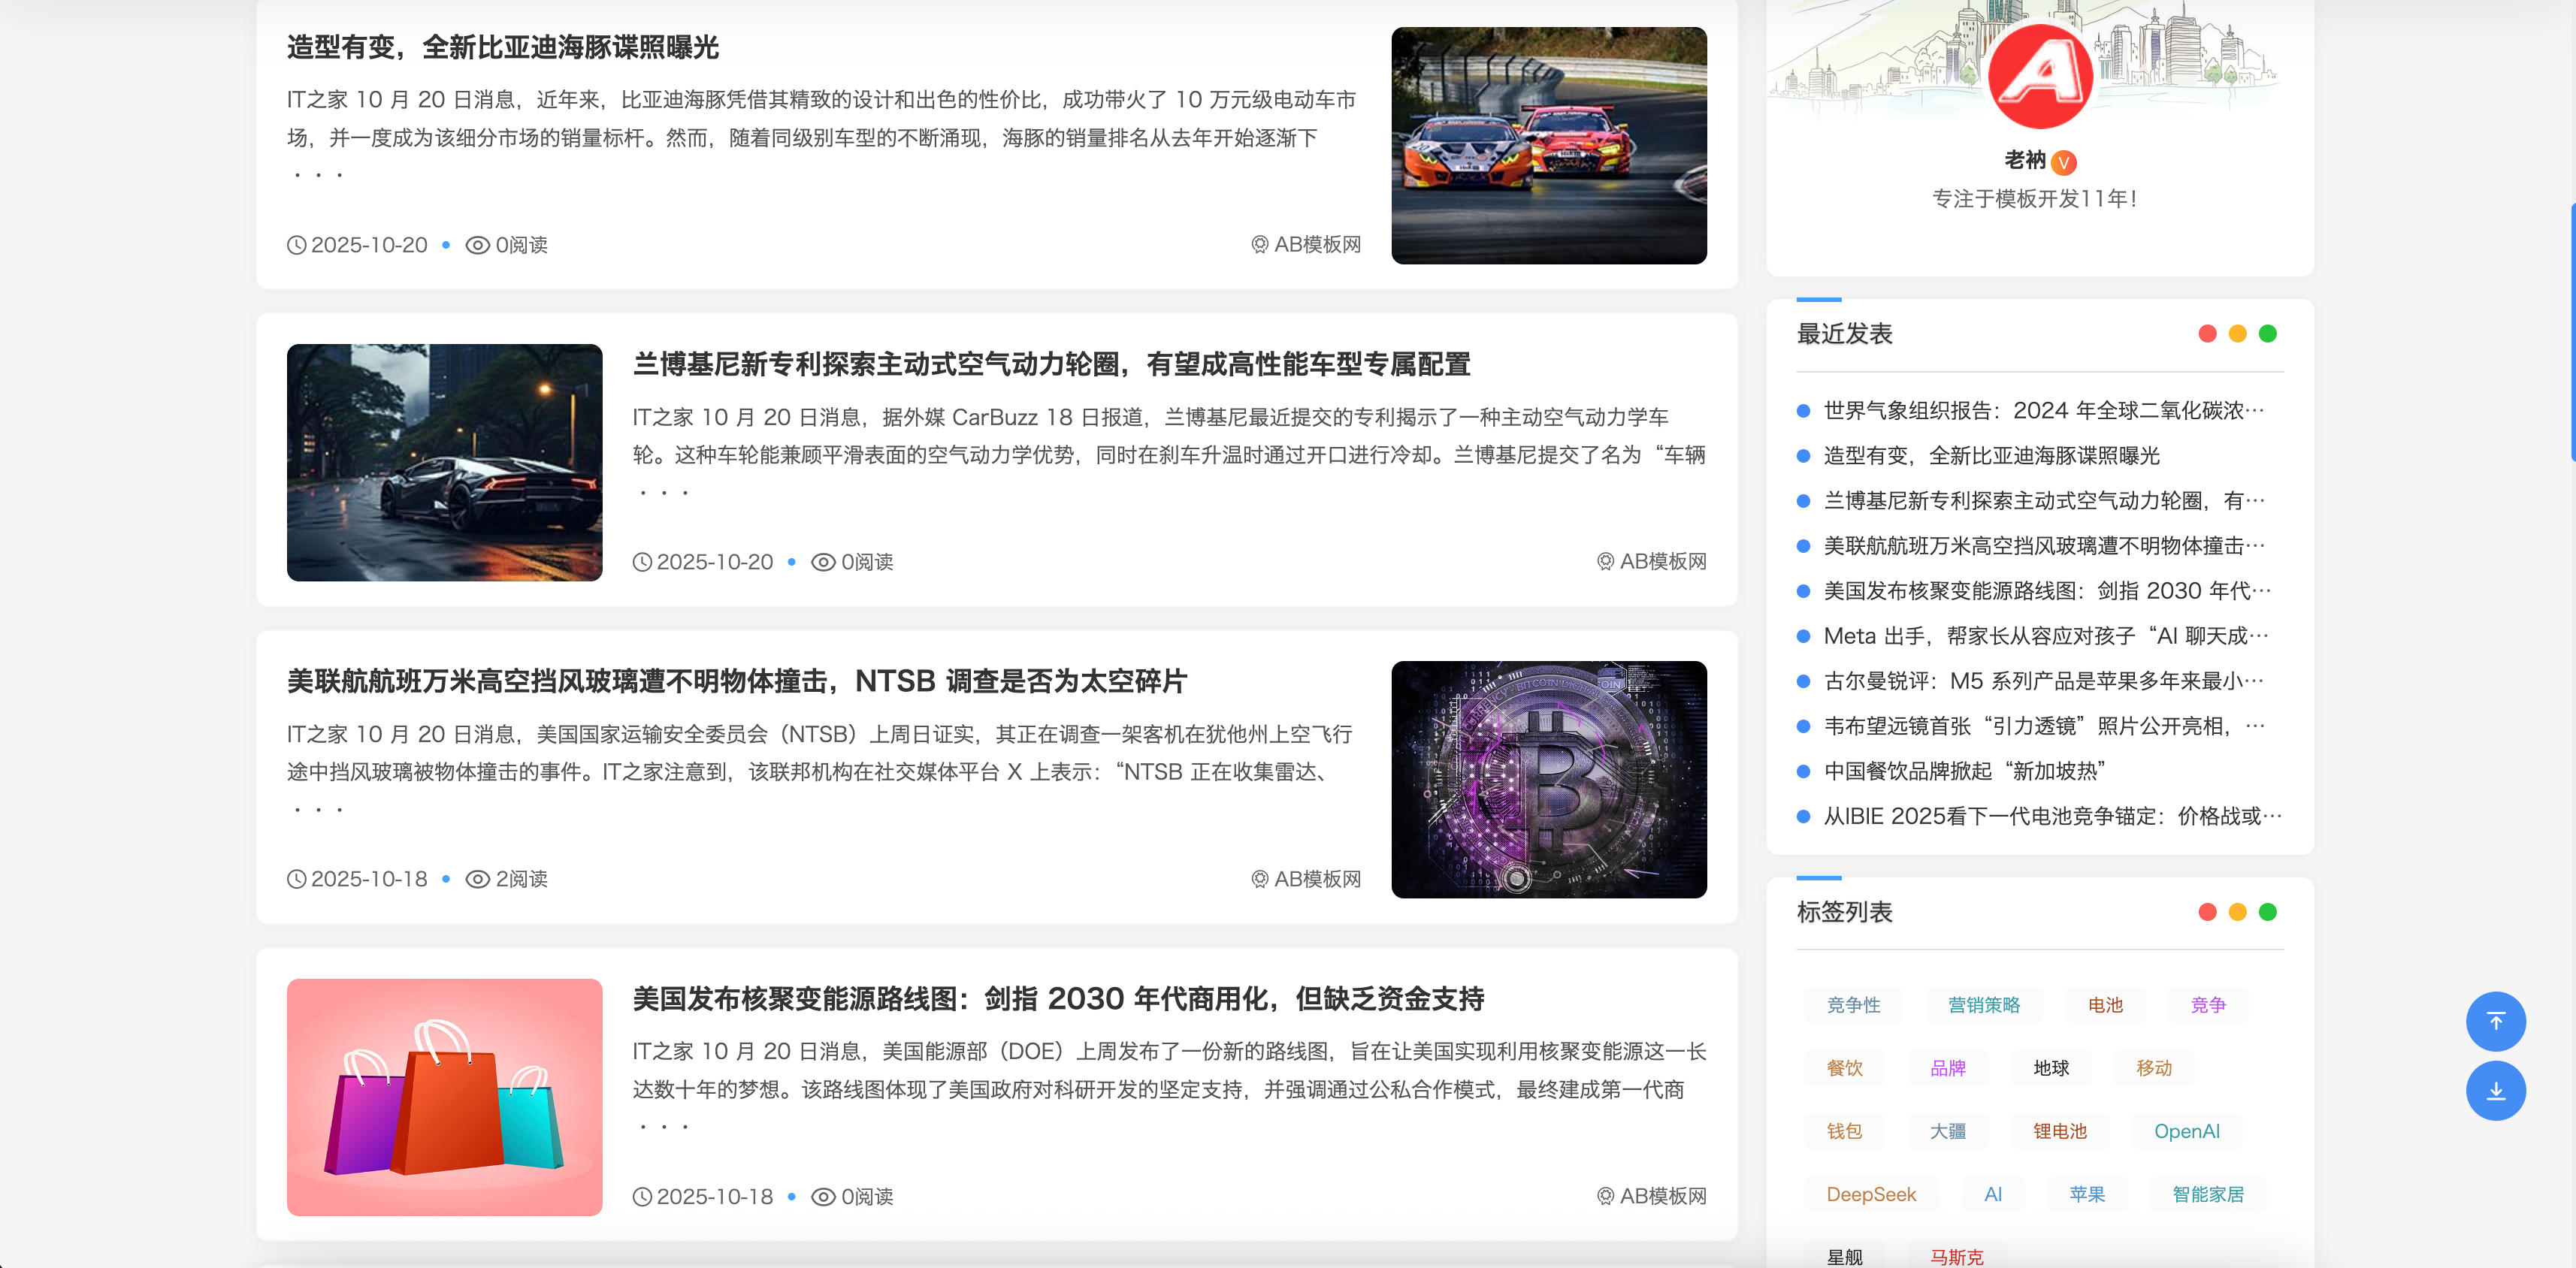Image resolution: width=2576 pixels, height=1268 pixels.
Task: Click clock icon on the NTSB article date
Action: click(x=297, y=879)
